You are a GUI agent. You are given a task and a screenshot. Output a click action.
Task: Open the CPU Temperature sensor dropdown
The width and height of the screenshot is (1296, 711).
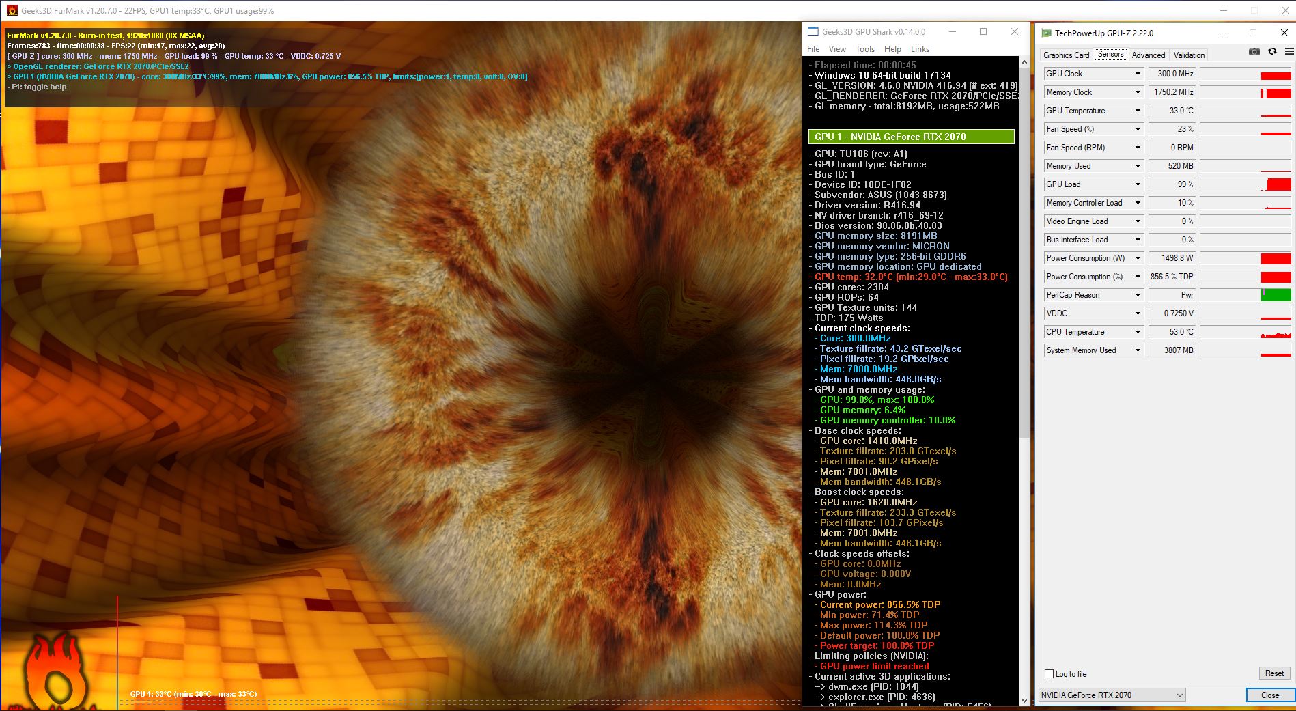point(1138,332)
